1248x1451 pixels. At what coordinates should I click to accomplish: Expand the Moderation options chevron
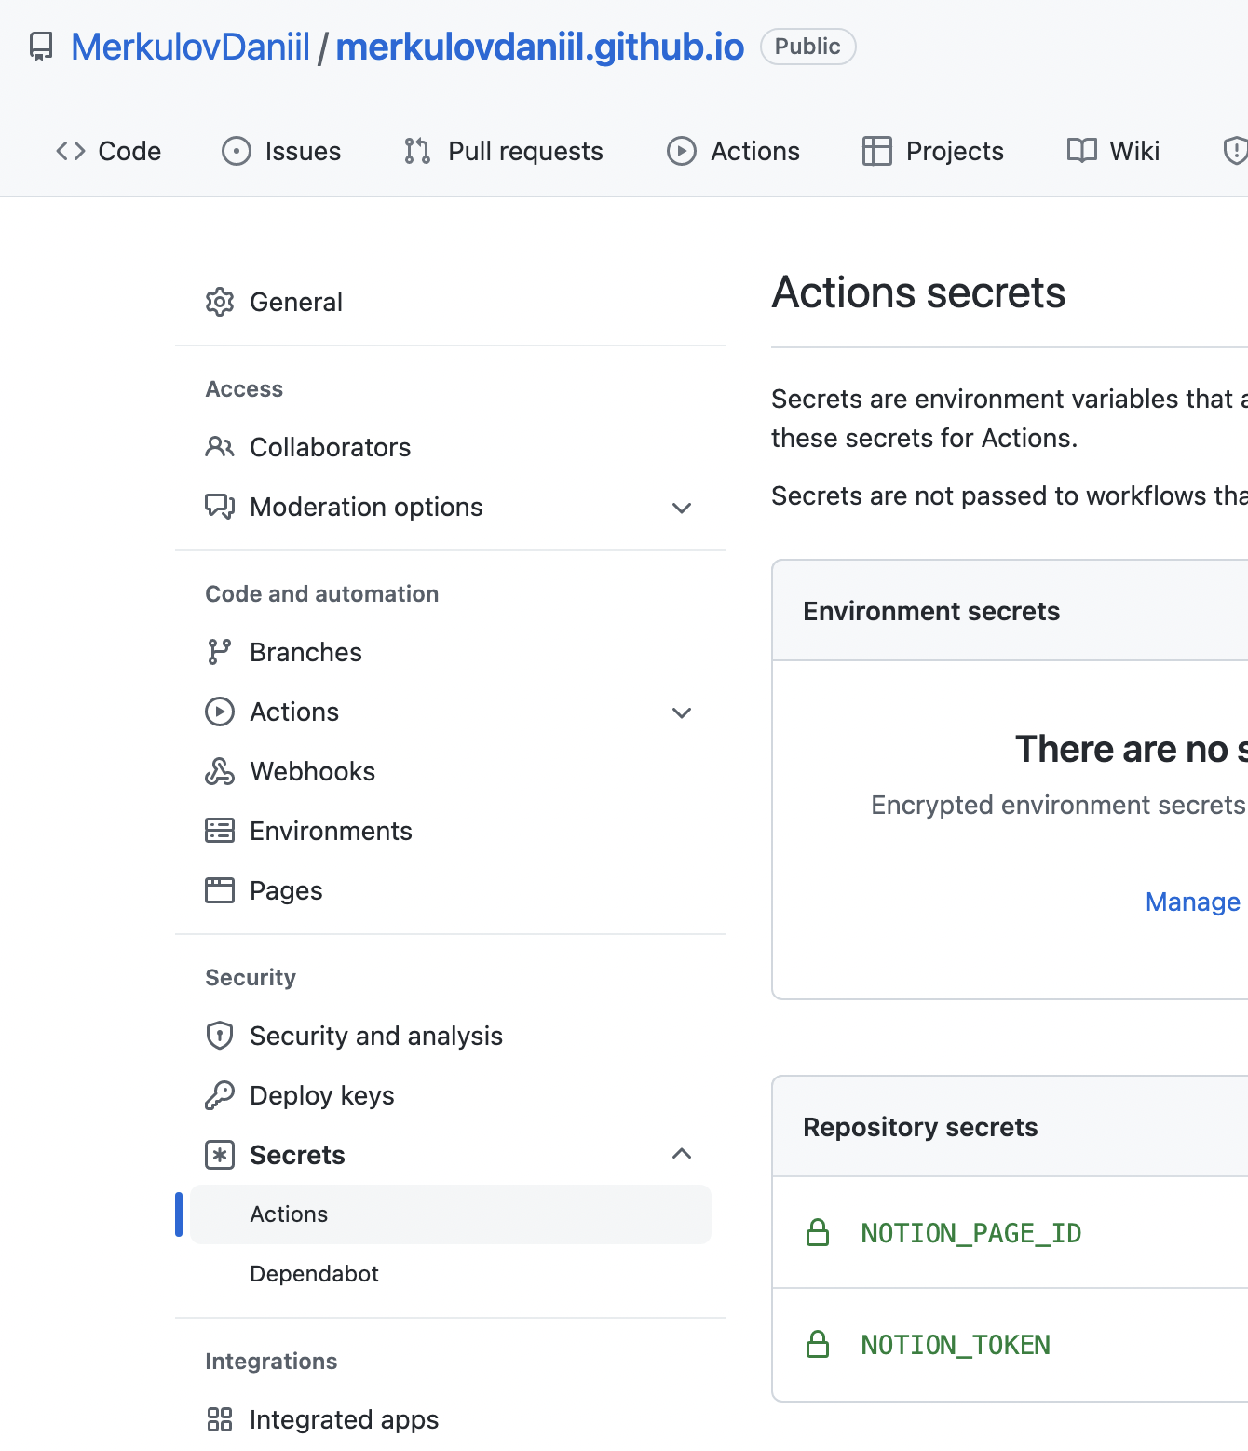coord(682,508)
